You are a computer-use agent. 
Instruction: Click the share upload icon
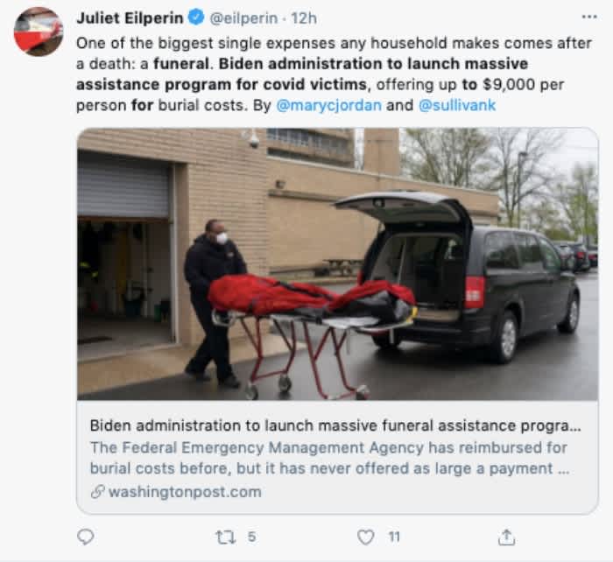coord(506,537)
